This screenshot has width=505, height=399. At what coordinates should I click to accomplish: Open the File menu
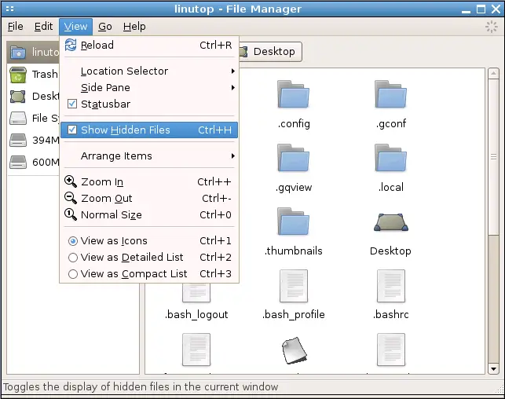15,27
